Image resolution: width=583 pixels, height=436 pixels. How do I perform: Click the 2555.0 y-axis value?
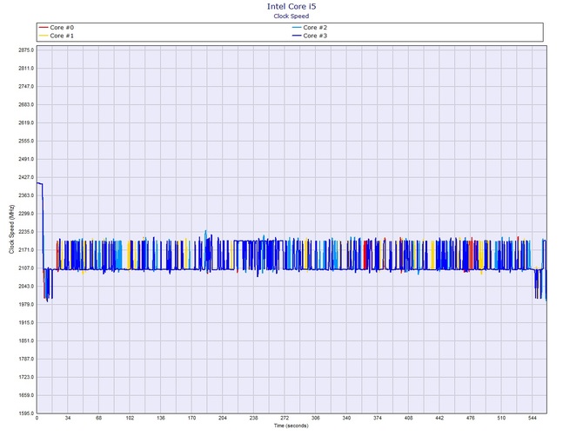pos(26,141)
